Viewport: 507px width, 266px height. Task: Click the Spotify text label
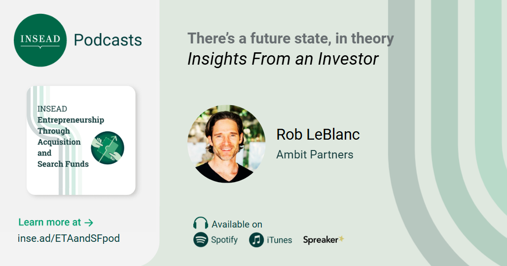(224, 240)
